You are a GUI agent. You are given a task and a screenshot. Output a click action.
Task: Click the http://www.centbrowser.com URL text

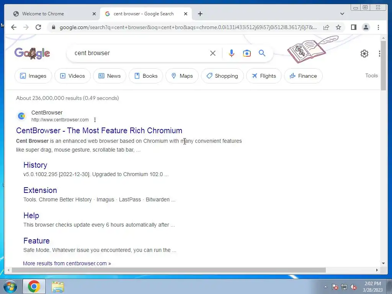(x=60, y=120)
